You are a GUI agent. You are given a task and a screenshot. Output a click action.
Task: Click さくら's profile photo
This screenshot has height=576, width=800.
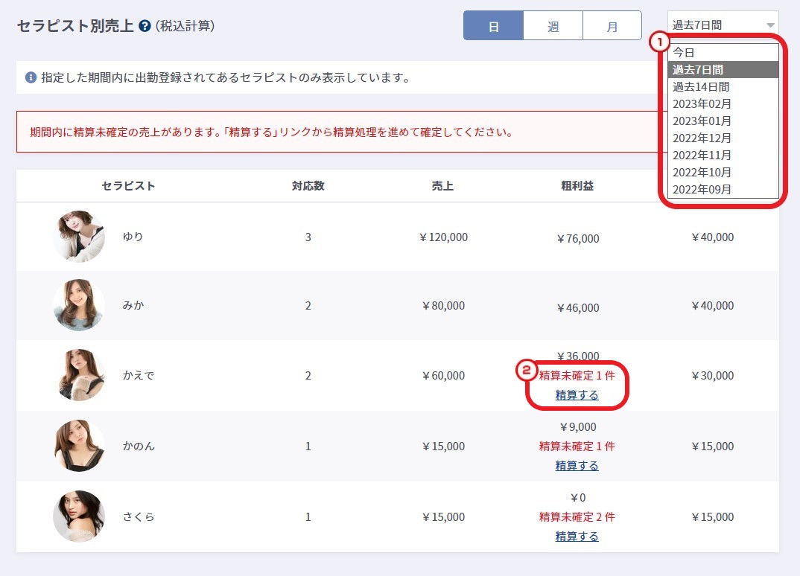[x=79, y=516]
